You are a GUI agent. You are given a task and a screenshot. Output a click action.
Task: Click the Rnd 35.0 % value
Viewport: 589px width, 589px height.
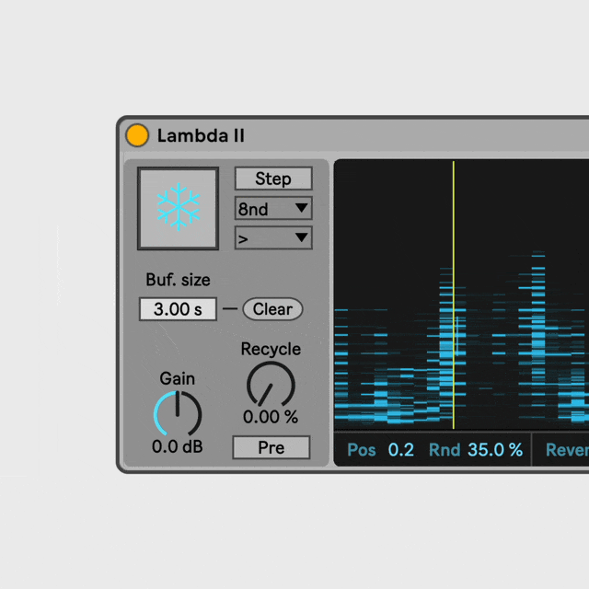tap(495, 450)
